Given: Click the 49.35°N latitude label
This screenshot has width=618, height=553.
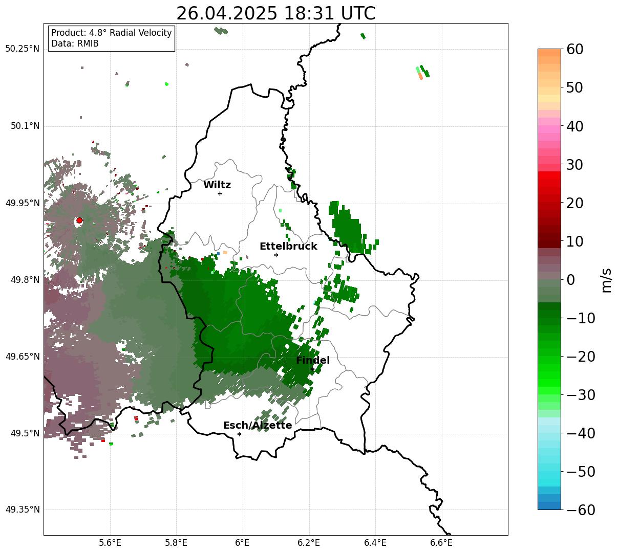Looking at the screenshot, I should [x=22, y=510].
